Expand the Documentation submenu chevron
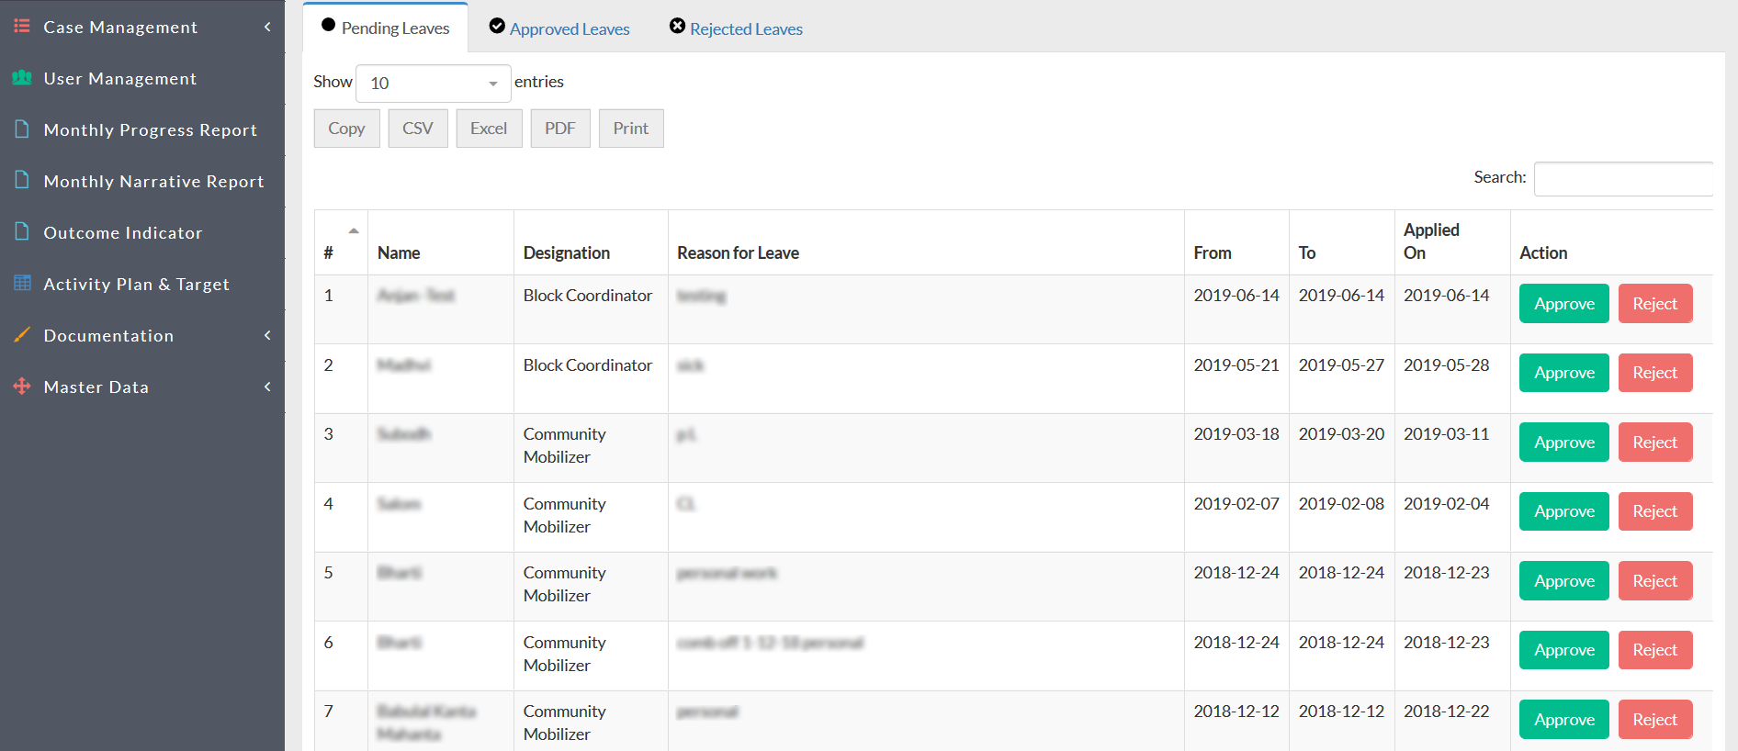 267,335
